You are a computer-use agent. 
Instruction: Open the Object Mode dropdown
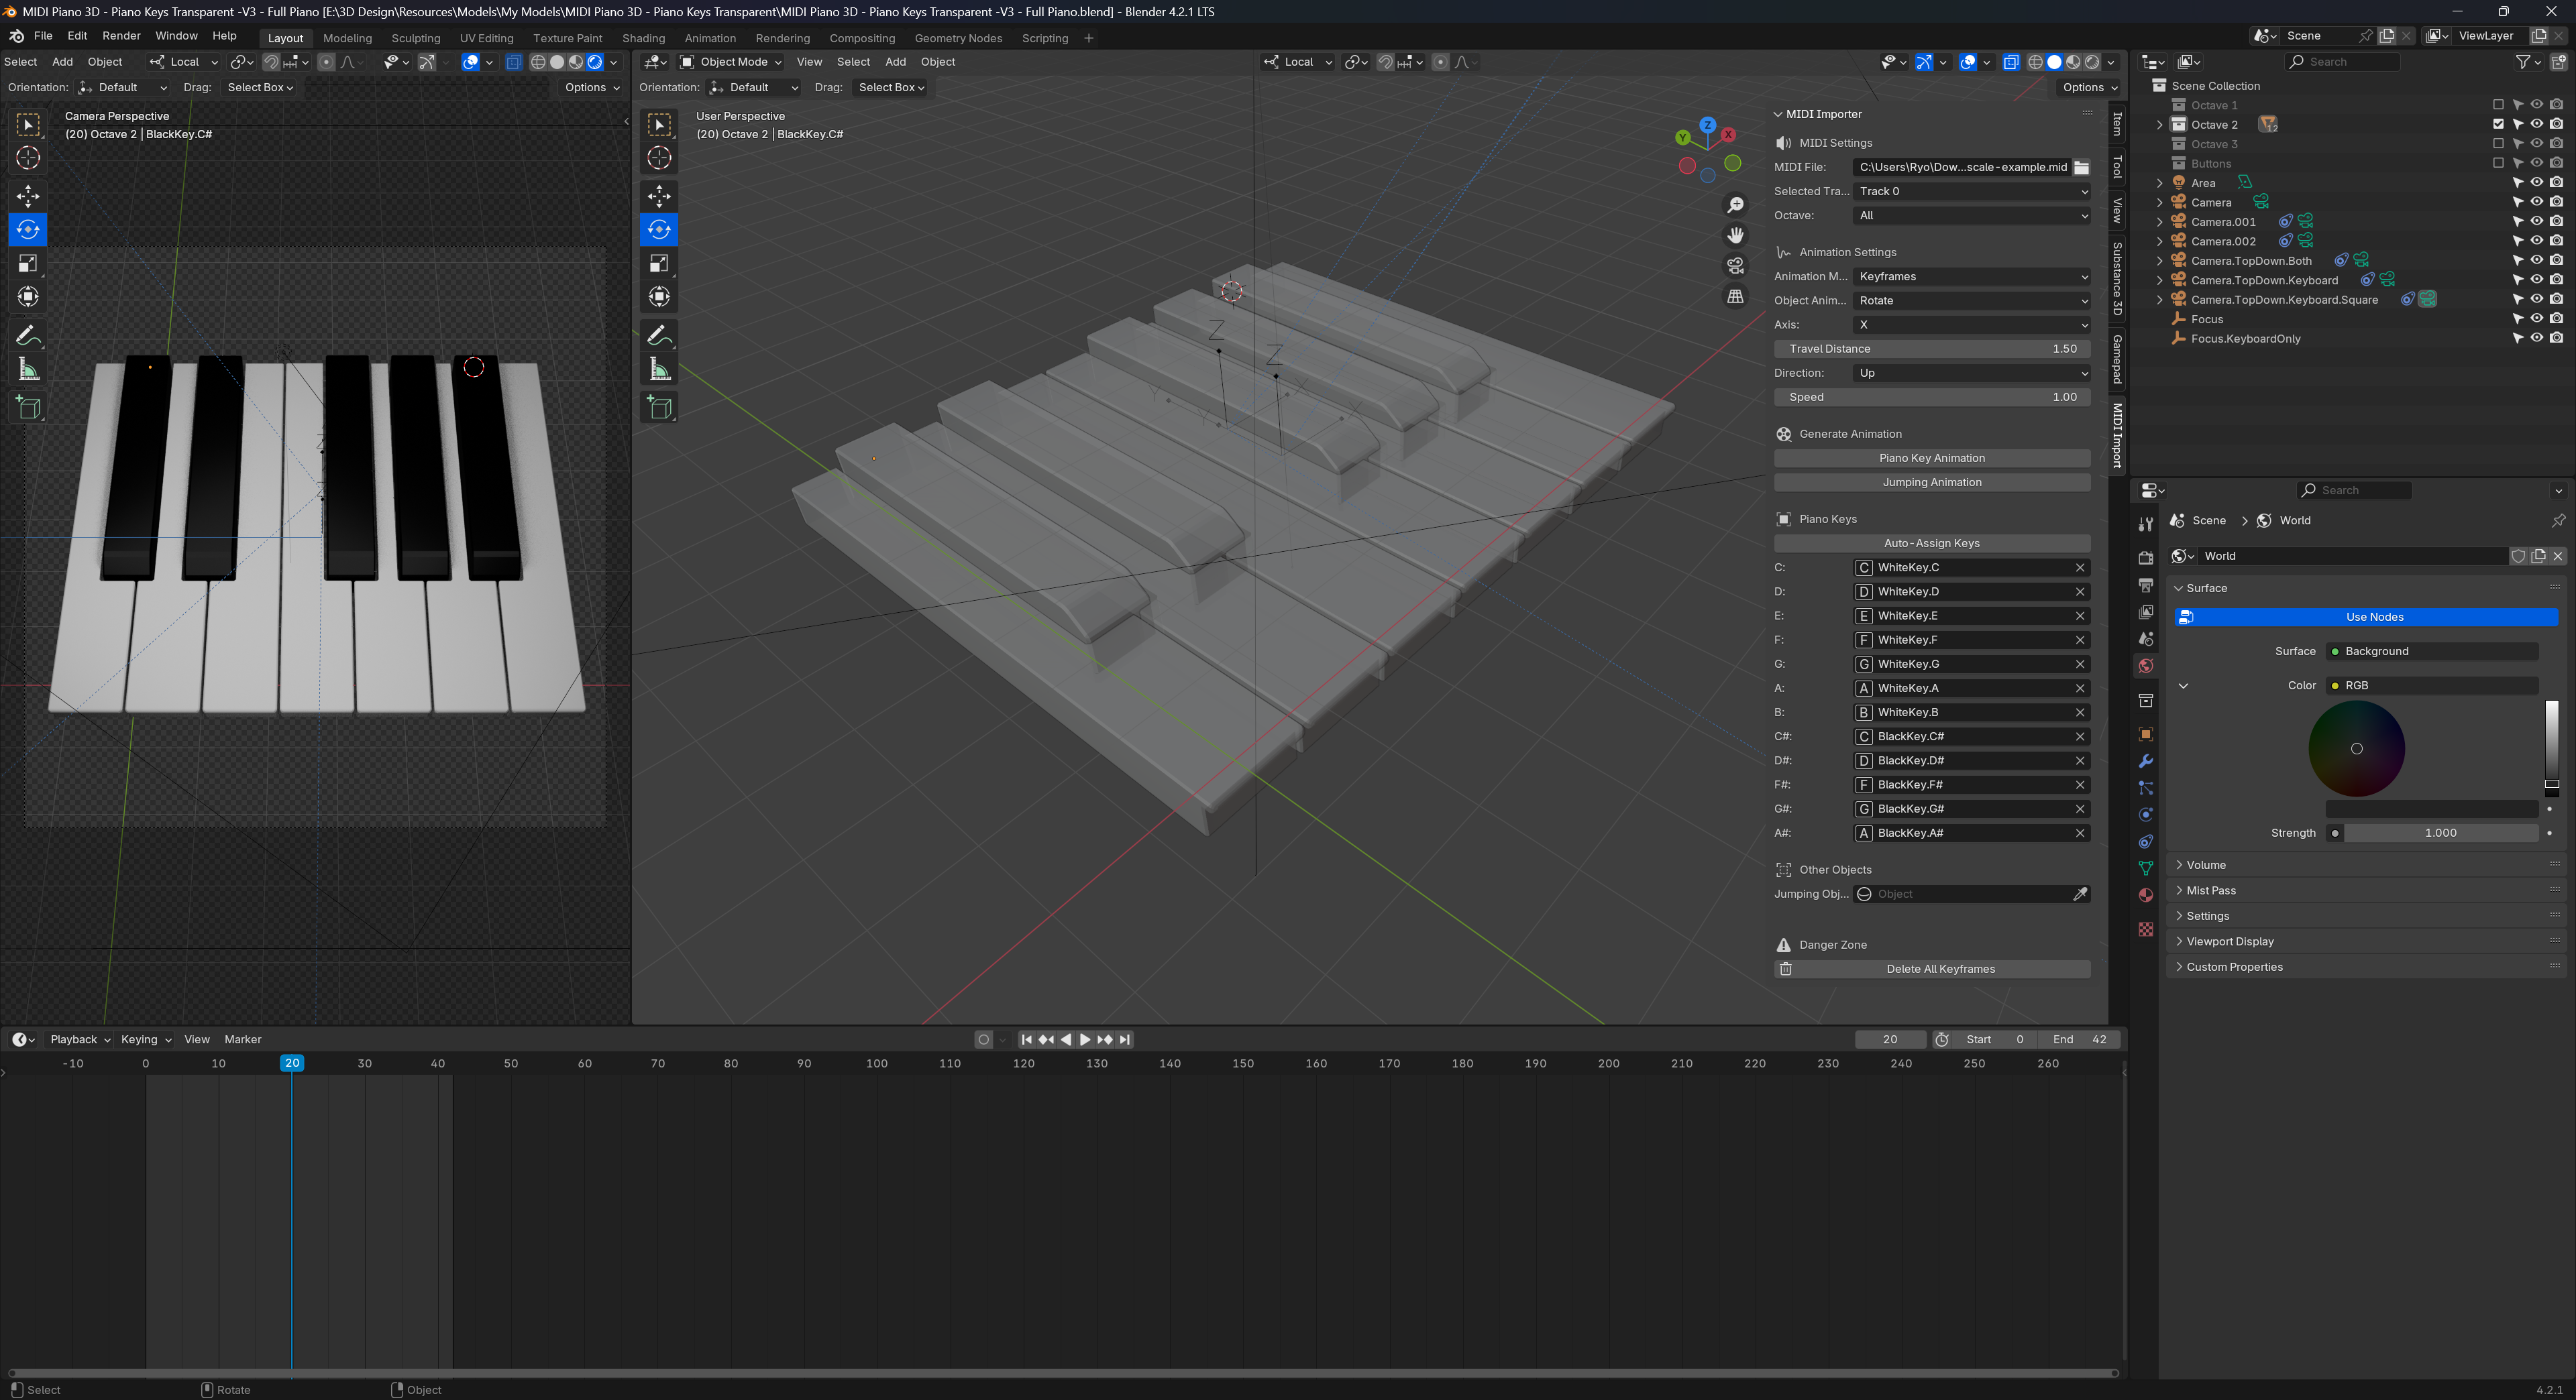coord(731,62)
